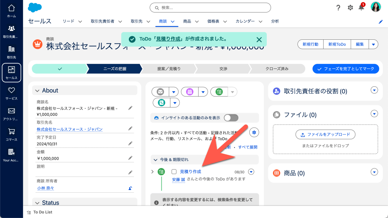Open the notifications bell

click(x=361, y=8)
